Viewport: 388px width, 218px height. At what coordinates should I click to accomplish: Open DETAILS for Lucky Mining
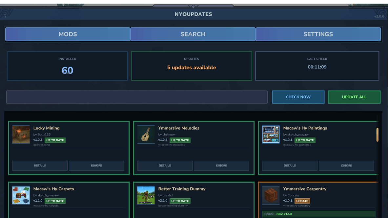pos(40,166)
